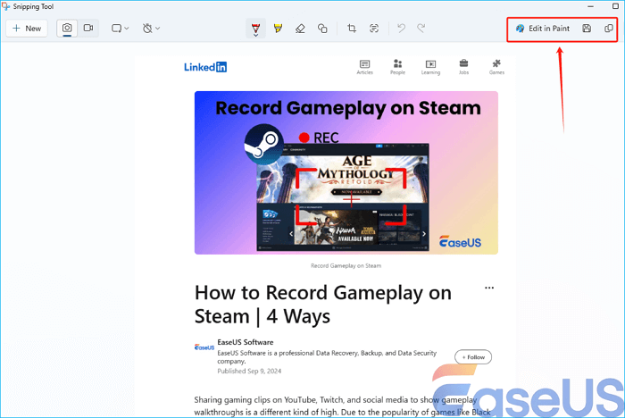This screenshot has width=625, height=418.
Task: Open the article's three-dot options menu
Action: click(x=488, y=288)
